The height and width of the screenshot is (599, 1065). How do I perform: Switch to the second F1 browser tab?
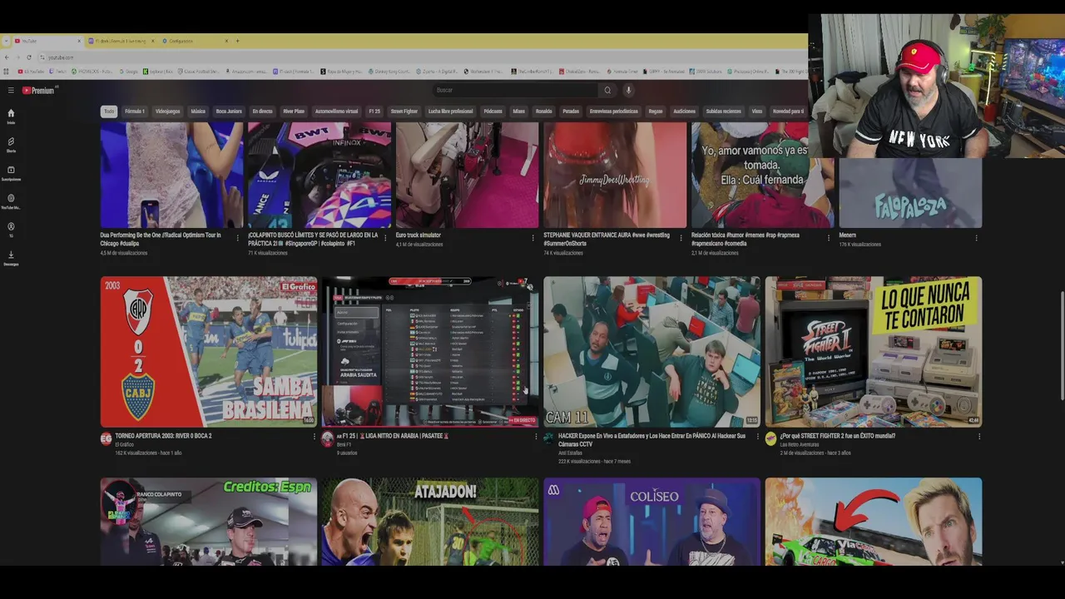click(x=121, y=41)
